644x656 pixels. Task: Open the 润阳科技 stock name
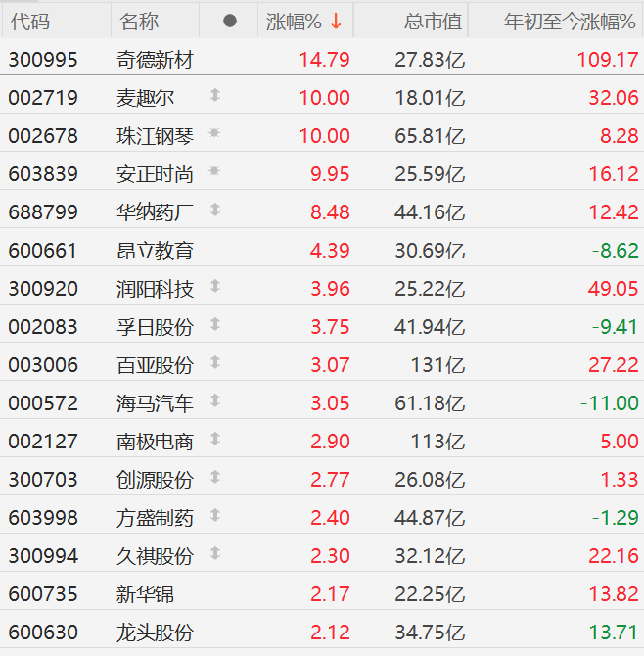coord(155,289)
